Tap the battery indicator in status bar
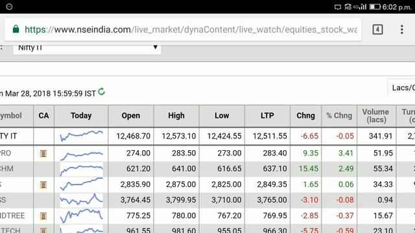The height and width of the screenshot is (233, 415). coord(375,6)
